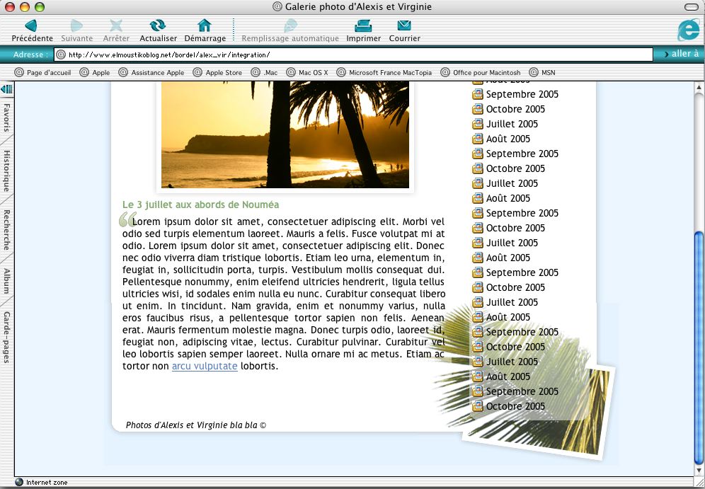Open the .Mac favorite link

click(x=265, y=72)
